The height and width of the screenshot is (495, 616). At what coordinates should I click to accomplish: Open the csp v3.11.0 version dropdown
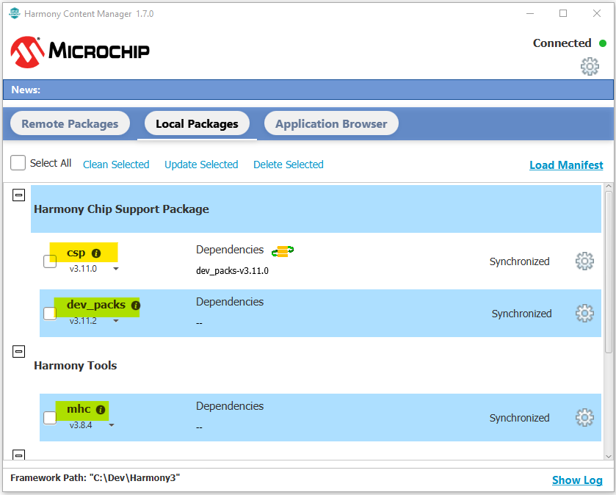(116, 269)
